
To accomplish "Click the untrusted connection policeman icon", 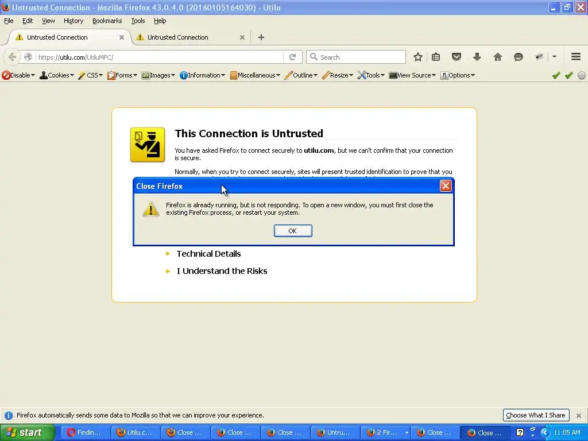I will (x=148, y=145).
